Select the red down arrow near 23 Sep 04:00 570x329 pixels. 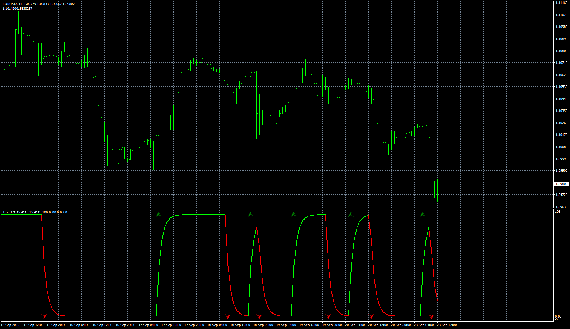click(x=432, y=316)
